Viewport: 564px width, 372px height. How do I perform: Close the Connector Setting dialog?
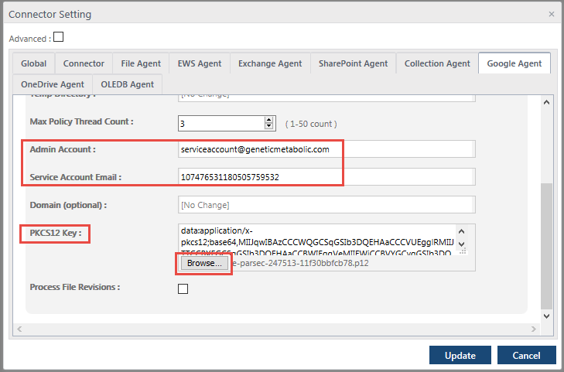551,14
